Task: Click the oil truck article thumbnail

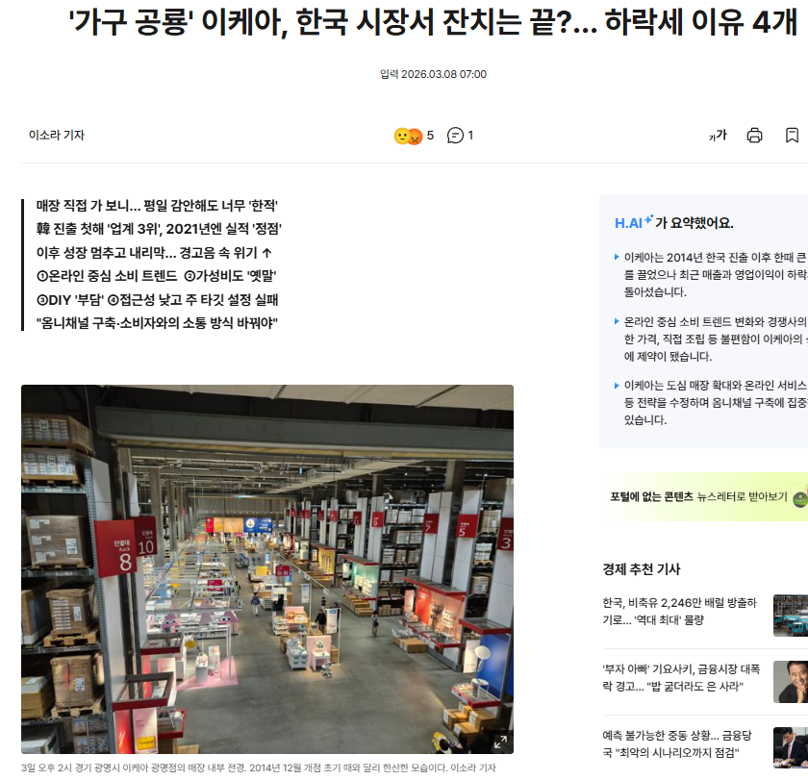Action: coord(791,616)
